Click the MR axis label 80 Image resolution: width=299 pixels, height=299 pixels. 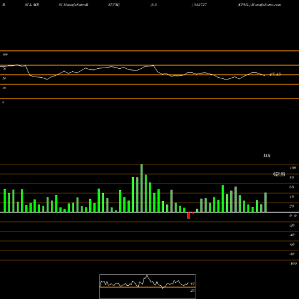coord(292,178)
